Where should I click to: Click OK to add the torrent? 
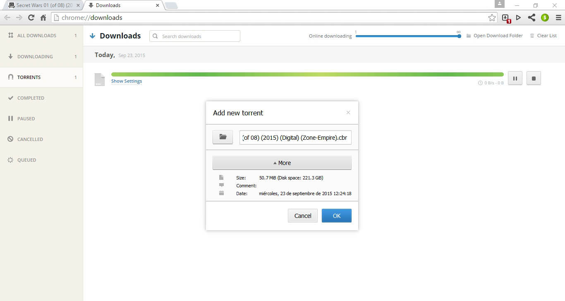337,215
